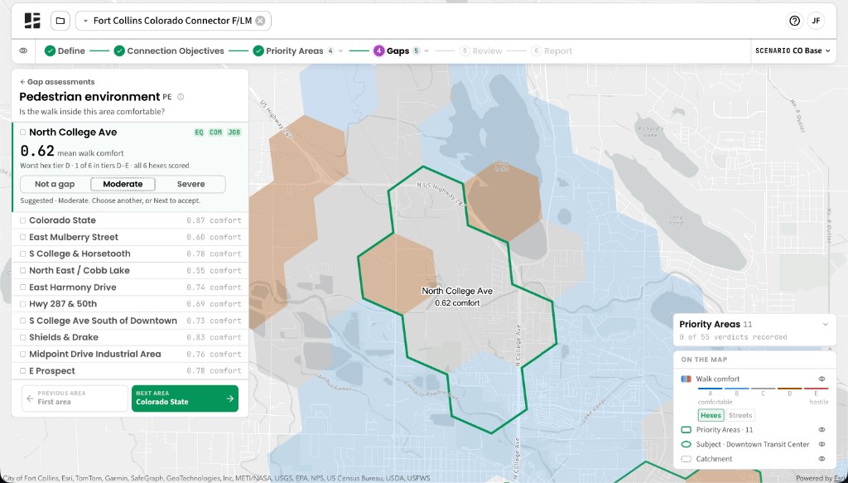Click the tier D color swatch
The image size is (848, 483).
pos(789,389)
